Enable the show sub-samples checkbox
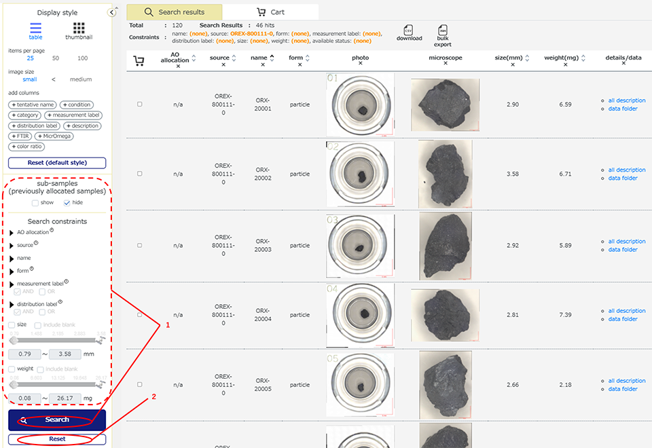Image resolution: width=652 pixels, height=448 pixels. pyautogui.click(x=35, y=203)
